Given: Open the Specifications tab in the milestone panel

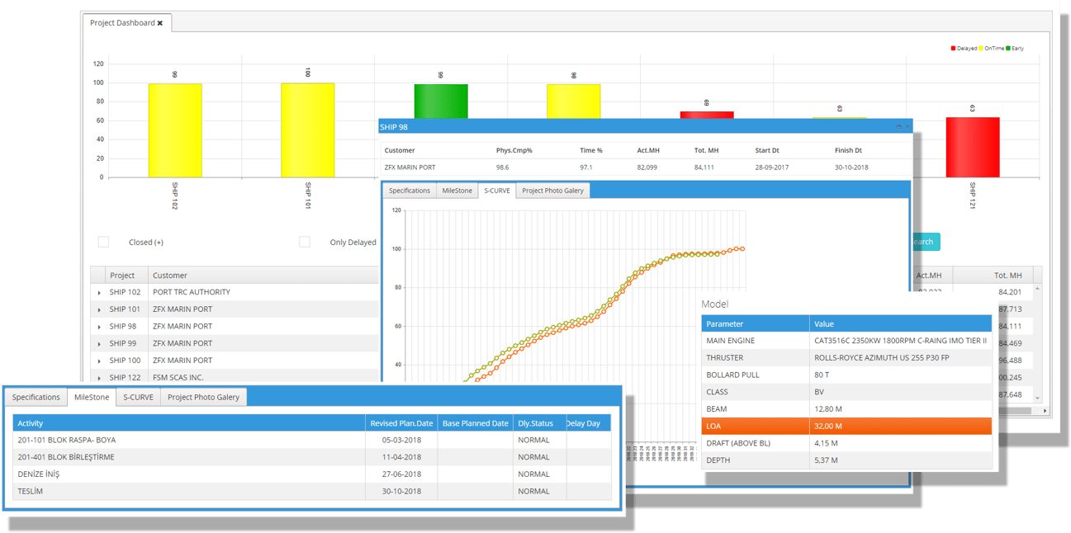Looking at the screenshot, I should [x=36, y=397].
